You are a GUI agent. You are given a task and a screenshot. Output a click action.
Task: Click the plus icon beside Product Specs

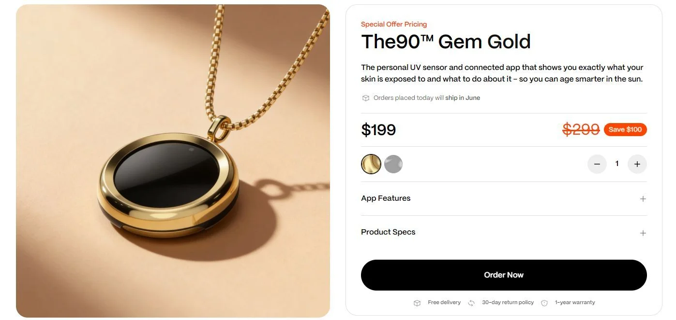point(643,233)
